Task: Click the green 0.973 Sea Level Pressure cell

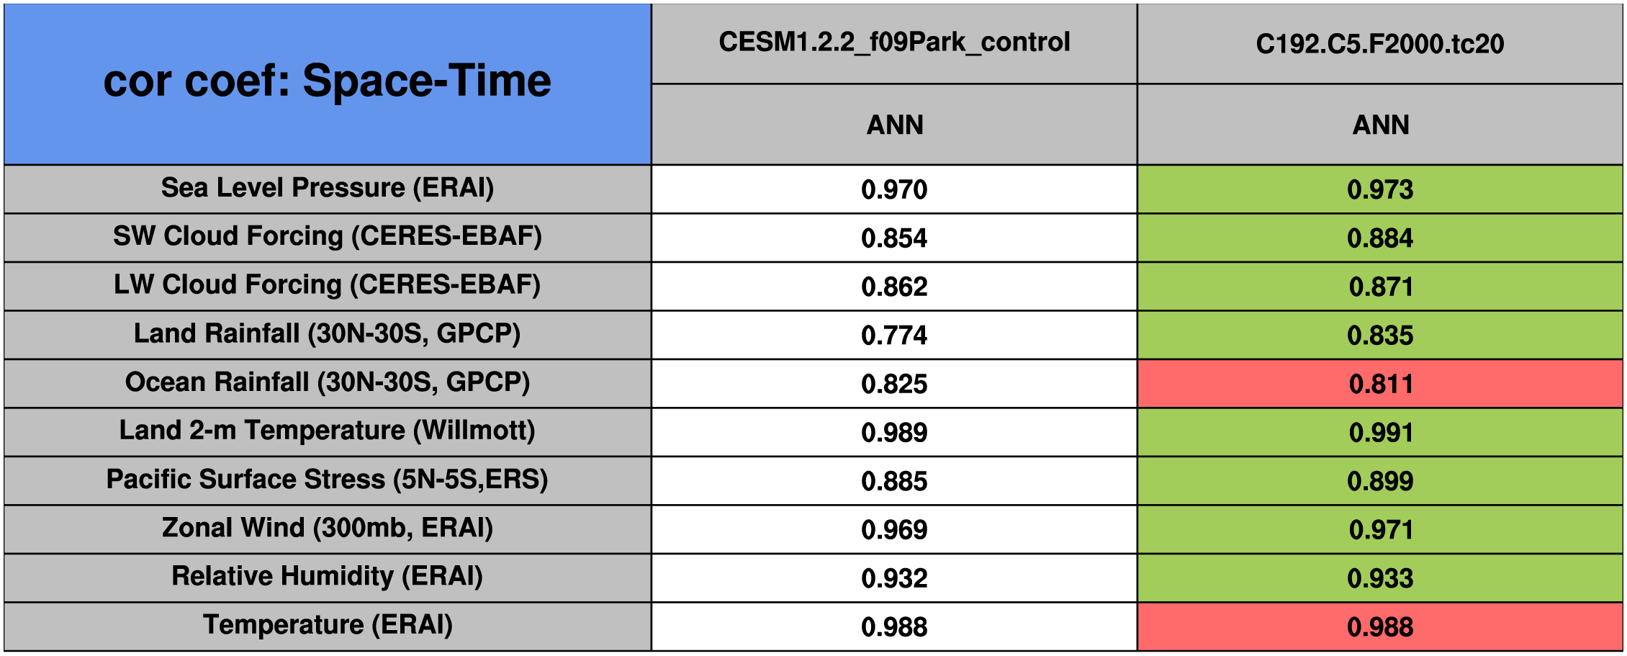Action: tap(1379, 189)
